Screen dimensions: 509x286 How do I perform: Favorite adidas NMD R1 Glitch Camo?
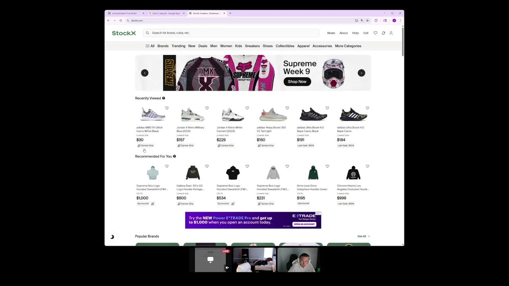[167, 108]
